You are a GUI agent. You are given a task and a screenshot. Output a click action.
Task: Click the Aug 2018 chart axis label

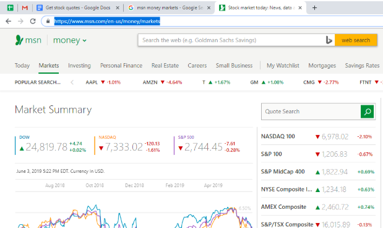[x=55, y=185]
